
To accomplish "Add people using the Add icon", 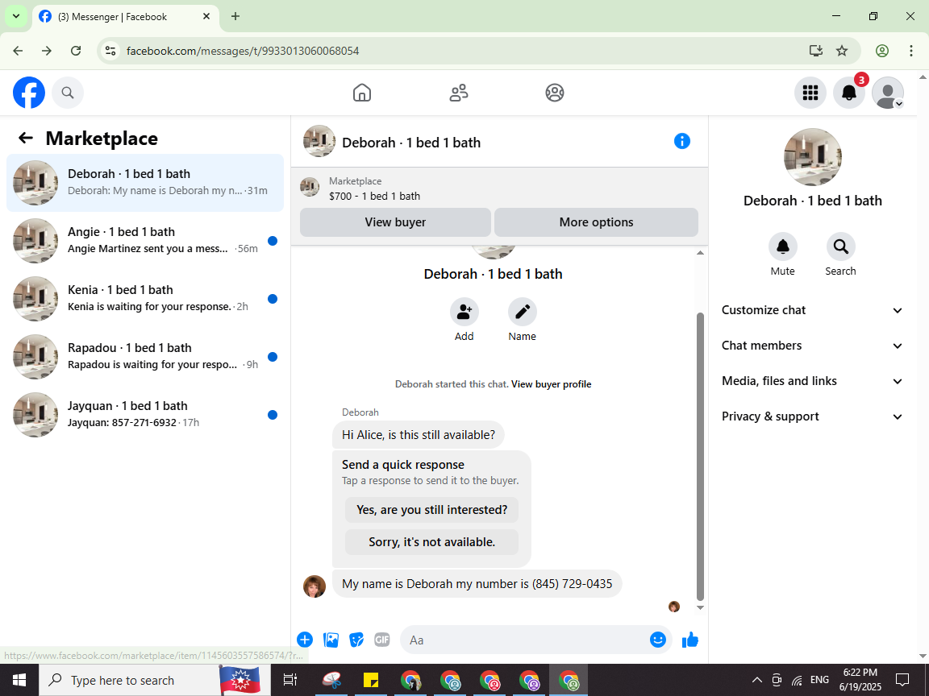I will click(x=464, y=312).
